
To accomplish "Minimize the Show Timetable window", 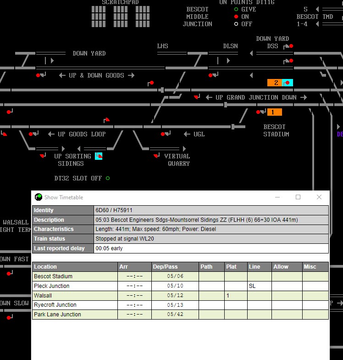I will [277, 197].
